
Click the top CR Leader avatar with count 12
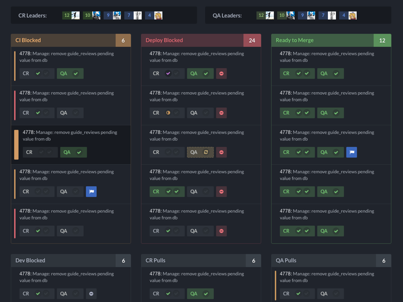(x=71, y=15)
